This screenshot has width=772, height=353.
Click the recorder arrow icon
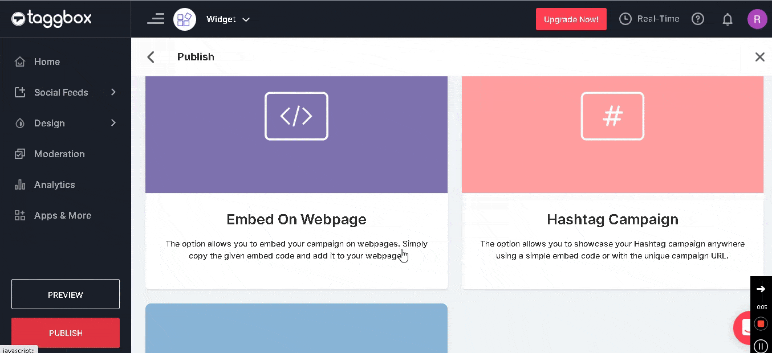coord(761,289)
